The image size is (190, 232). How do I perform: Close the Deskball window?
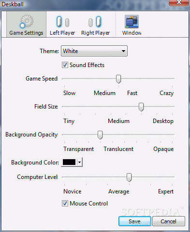tap(179, 3)
